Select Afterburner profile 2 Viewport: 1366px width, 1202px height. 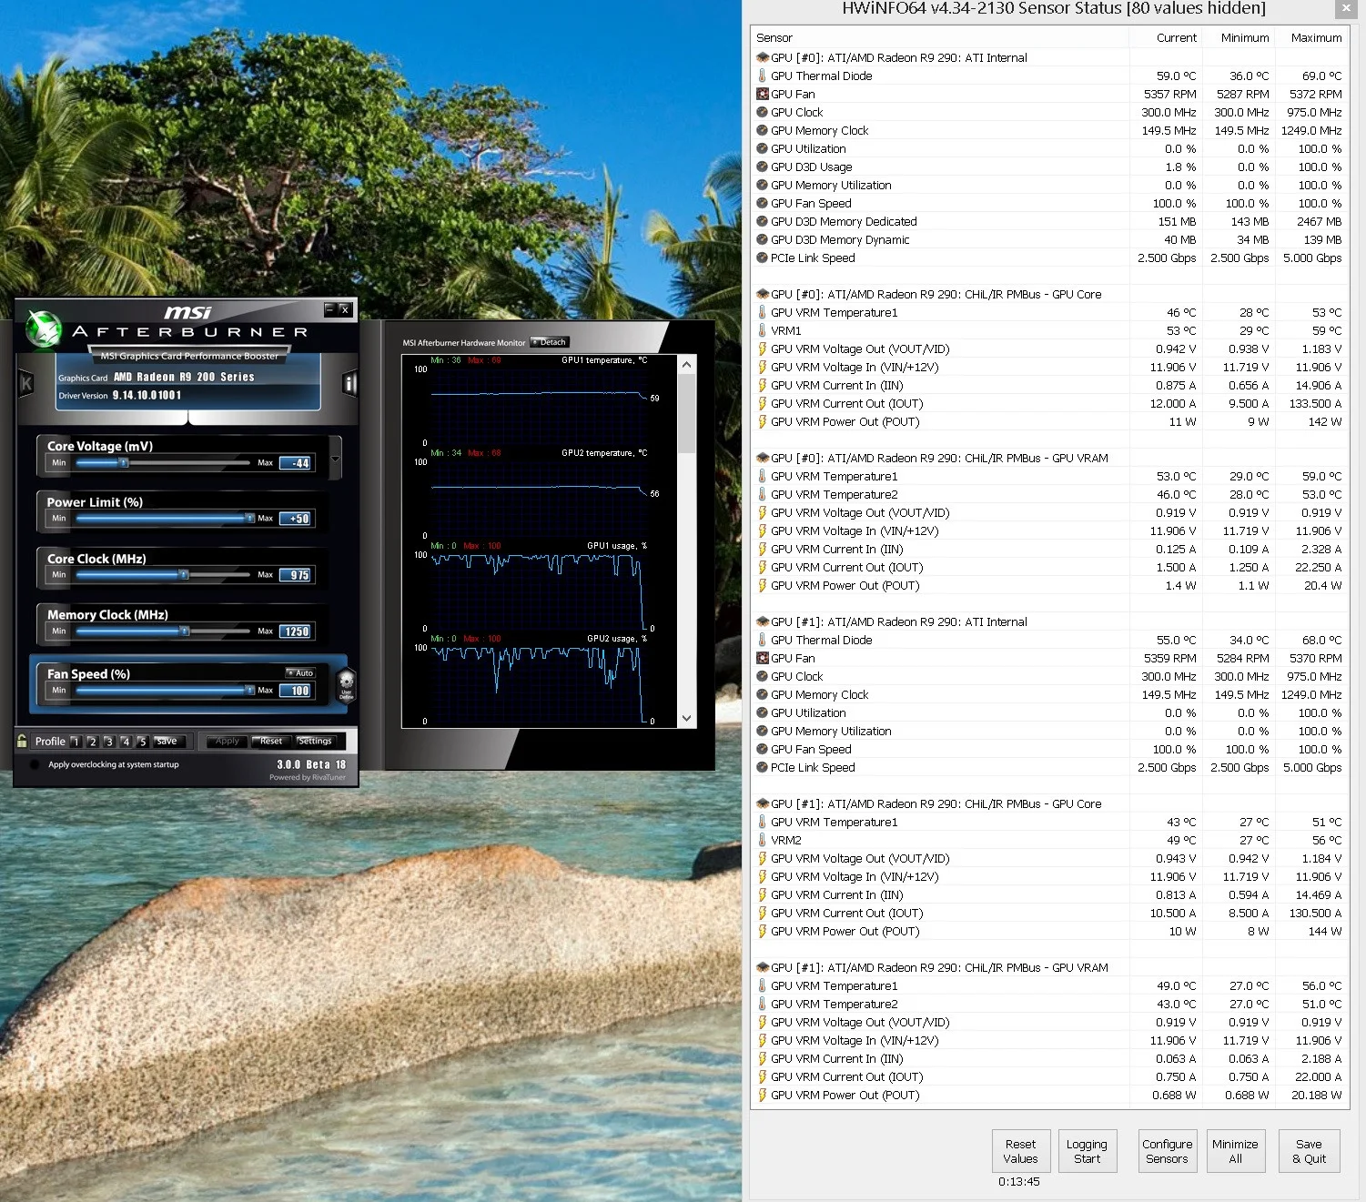[92, 742]
